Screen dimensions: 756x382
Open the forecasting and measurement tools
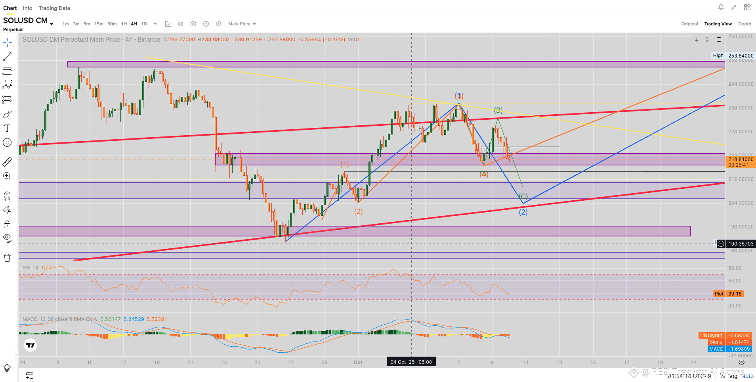coord(7,100)
